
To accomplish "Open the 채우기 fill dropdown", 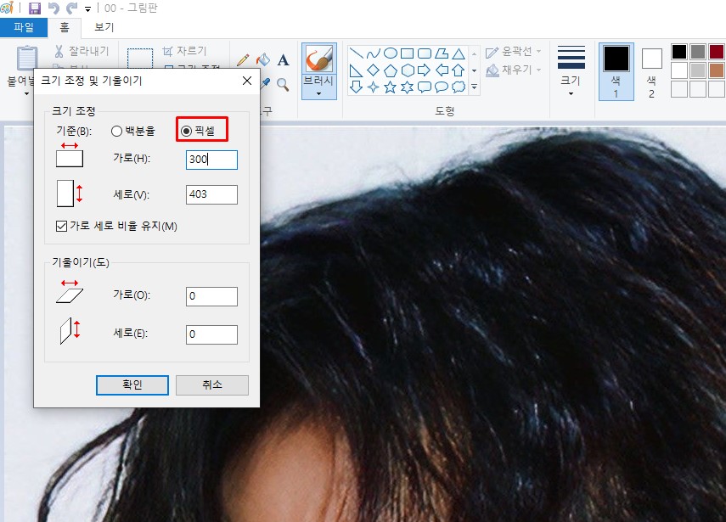I will [x=513, y=70].
